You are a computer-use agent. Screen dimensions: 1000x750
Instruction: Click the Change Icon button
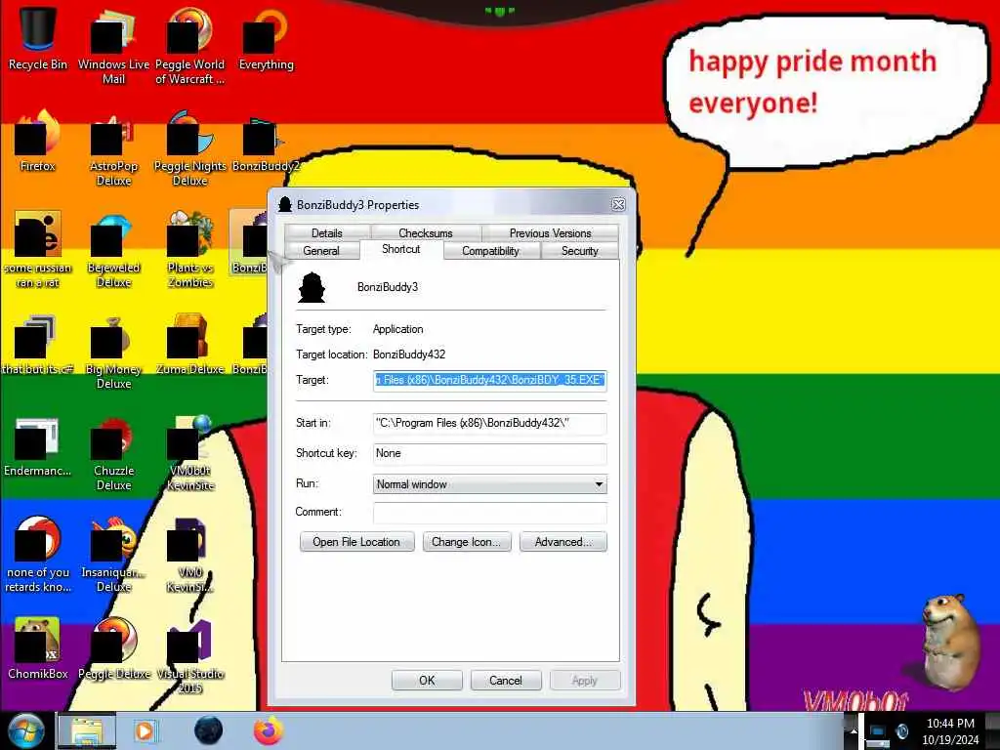(467, 542)
